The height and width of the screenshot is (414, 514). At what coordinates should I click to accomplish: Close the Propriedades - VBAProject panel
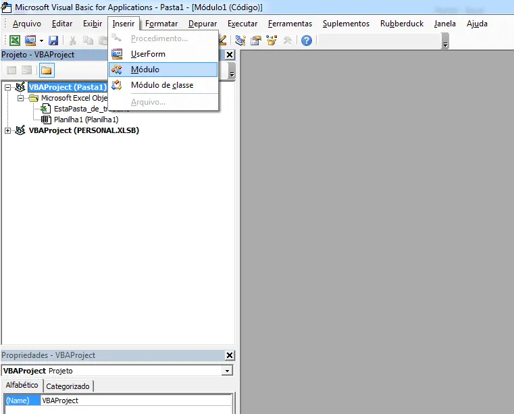[230, 355]
